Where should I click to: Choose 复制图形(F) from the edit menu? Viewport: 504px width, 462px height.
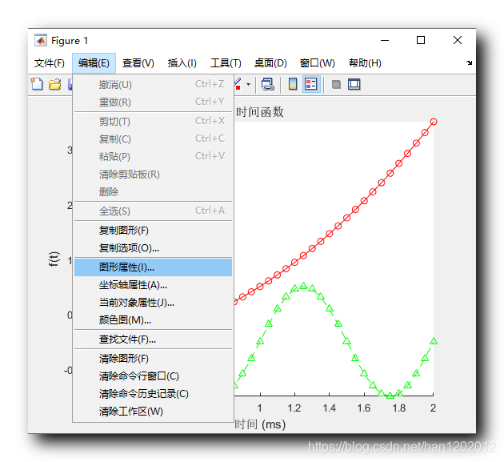(x=153, y=231)
